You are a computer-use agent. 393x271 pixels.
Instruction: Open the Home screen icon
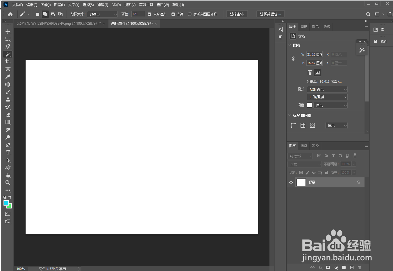[x=10, y=14]
